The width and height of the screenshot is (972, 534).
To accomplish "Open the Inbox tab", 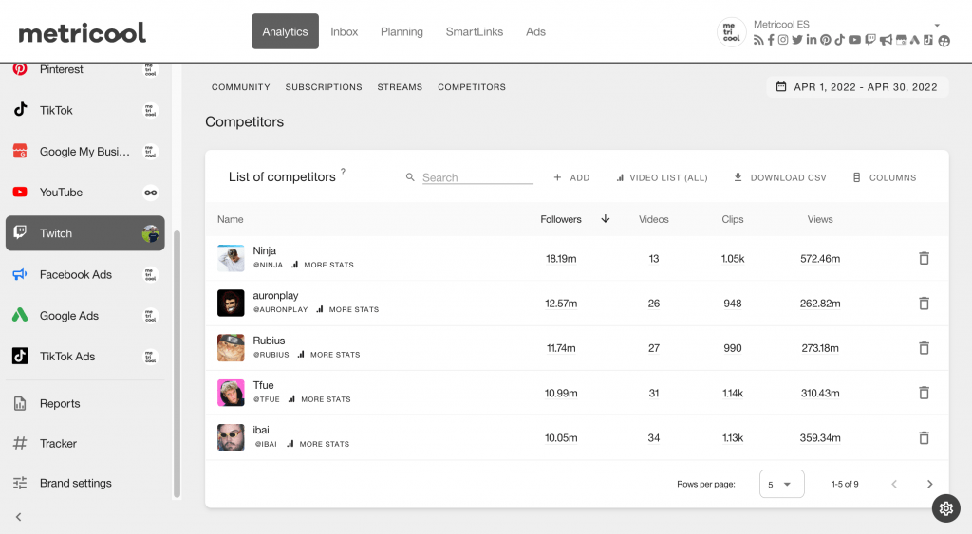I will 344,31.
